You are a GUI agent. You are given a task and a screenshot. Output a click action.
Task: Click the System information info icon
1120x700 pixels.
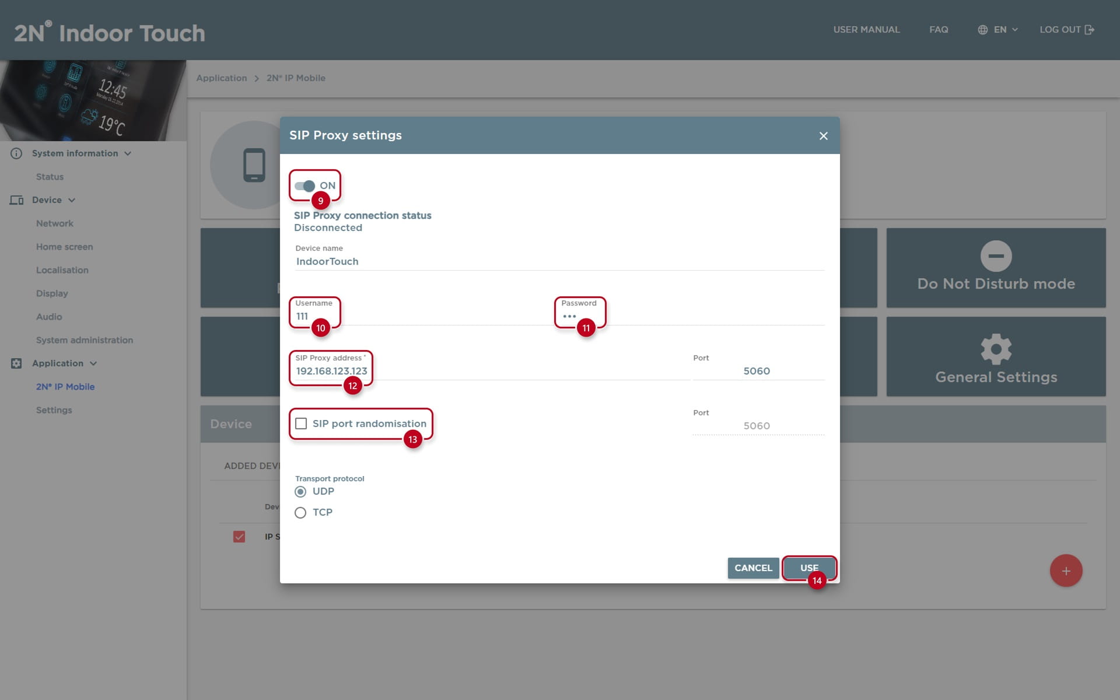16,153
